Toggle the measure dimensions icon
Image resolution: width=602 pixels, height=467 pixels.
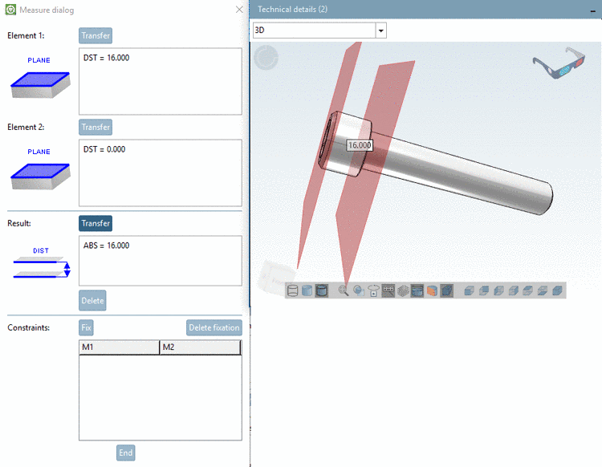coord(388,290)
